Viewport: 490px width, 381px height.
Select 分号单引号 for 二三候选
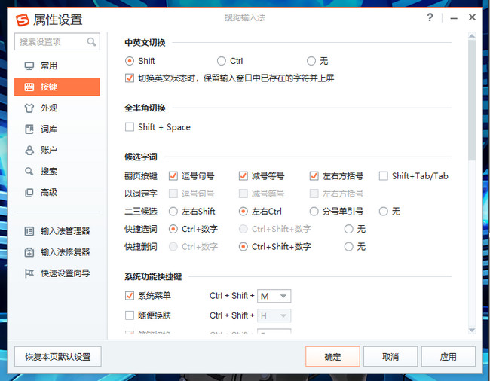pos(314,212)
